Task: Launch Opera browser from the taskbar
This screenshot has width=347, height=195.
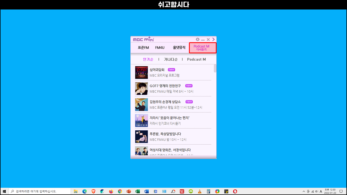Action: click(235, 191)
